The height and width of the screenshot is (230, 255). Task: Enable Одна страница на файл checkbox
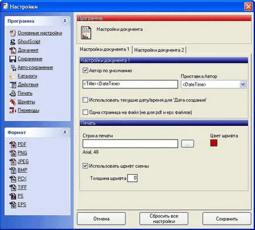(x=85, y=112)
